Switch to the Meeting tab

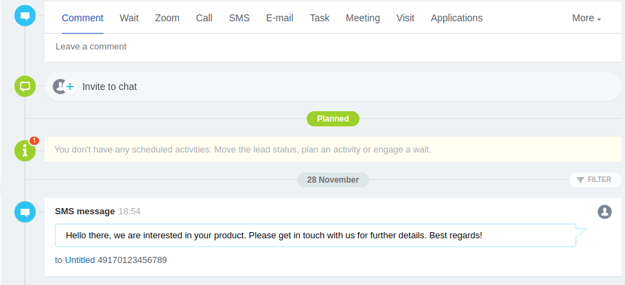(363, 19)
